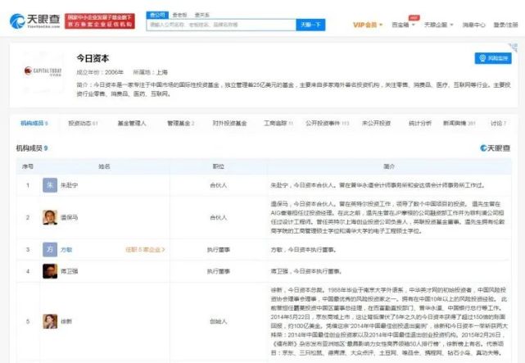Viewport: 525px width, 363px height.
Task: Click the 简介 column header
Action: (389, 166)
